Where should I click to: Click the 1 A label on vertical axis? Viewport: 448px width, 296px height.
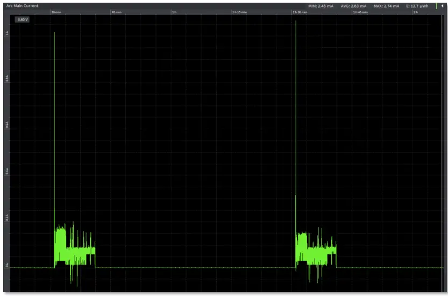click(7, 33)
